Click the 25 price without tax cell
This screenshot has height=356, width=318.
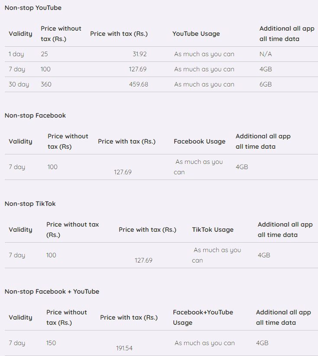44,54
